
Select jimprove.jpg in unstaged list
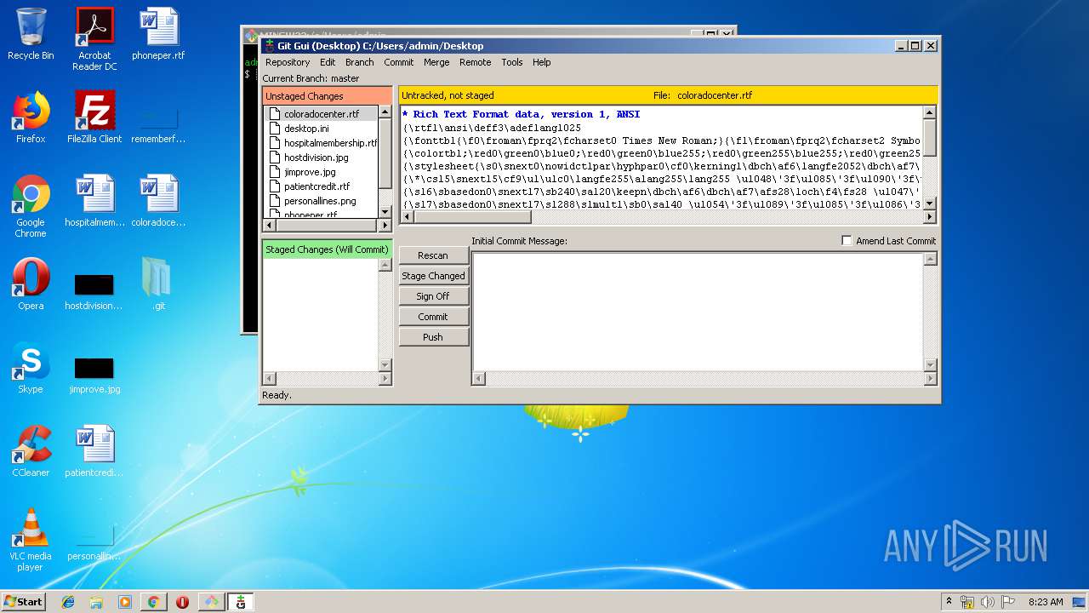[310, 172]
